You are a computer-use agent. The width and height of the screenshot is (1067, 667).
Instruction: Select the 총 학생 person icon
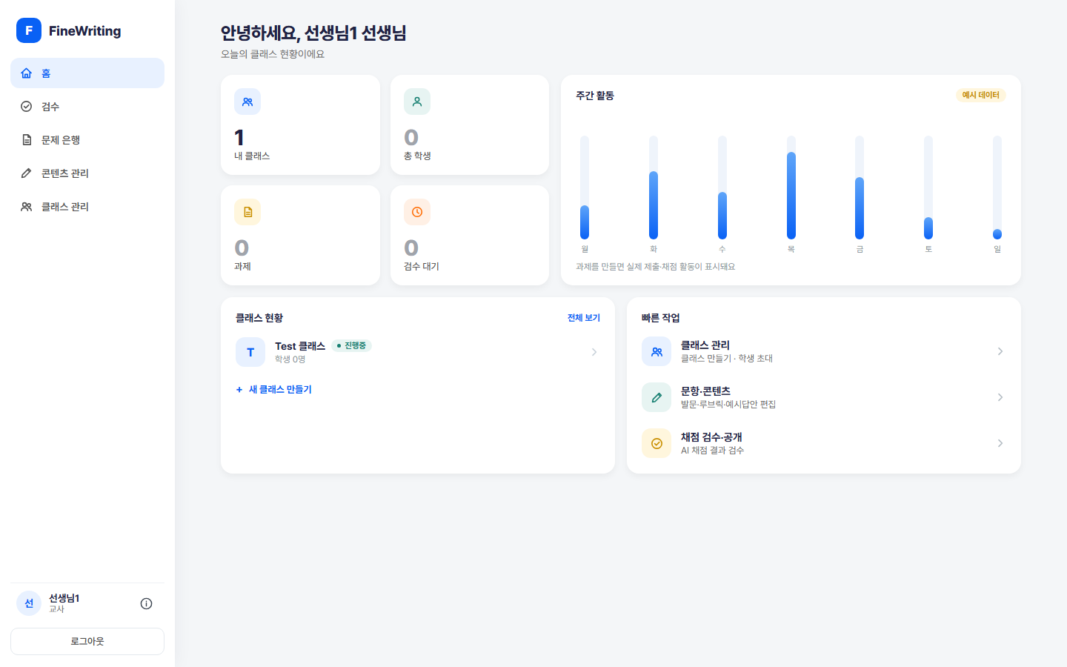coord(417,102)
